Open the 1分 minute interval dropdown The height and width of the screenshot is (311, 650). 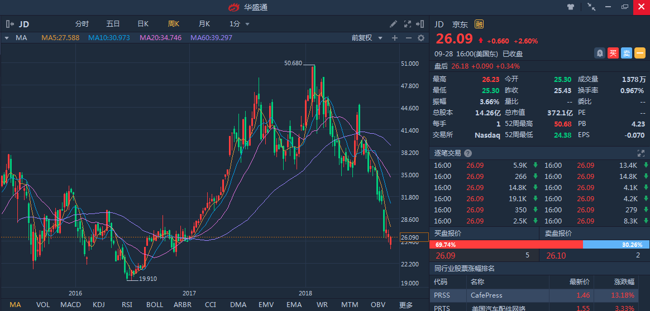click(240, 24)
